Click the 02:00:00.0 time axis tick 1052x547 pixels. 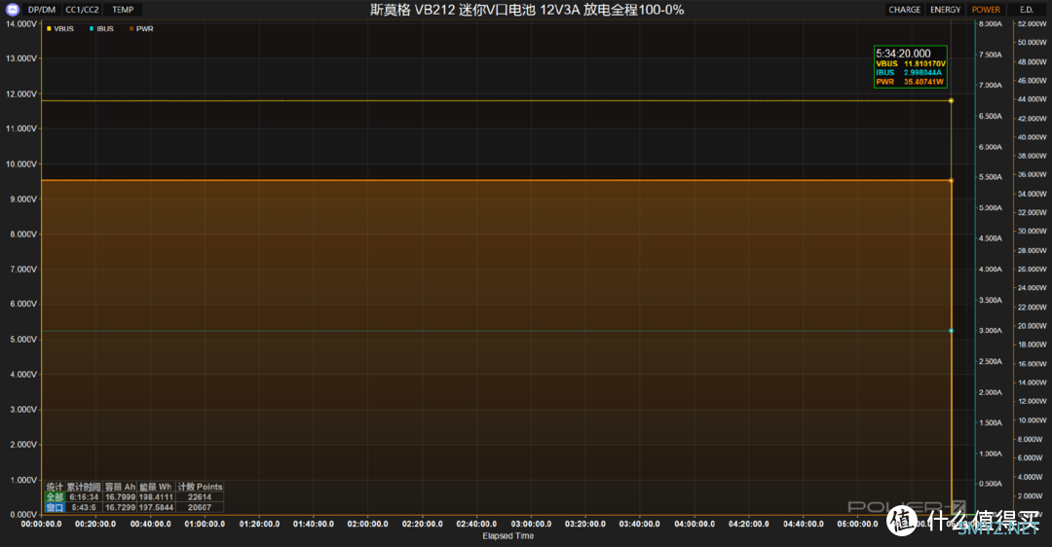click(367, 525)
